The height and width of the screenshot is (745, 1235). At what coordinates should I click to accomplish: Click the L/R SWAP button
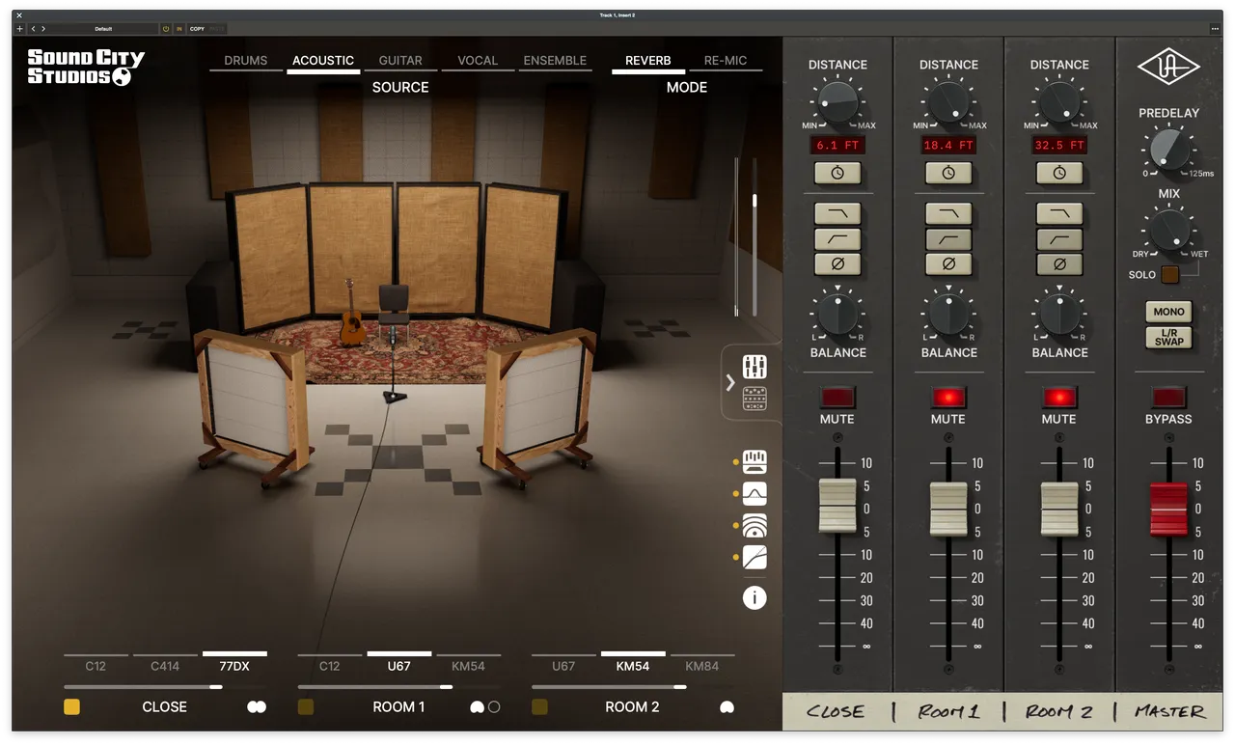(1168, 338)
